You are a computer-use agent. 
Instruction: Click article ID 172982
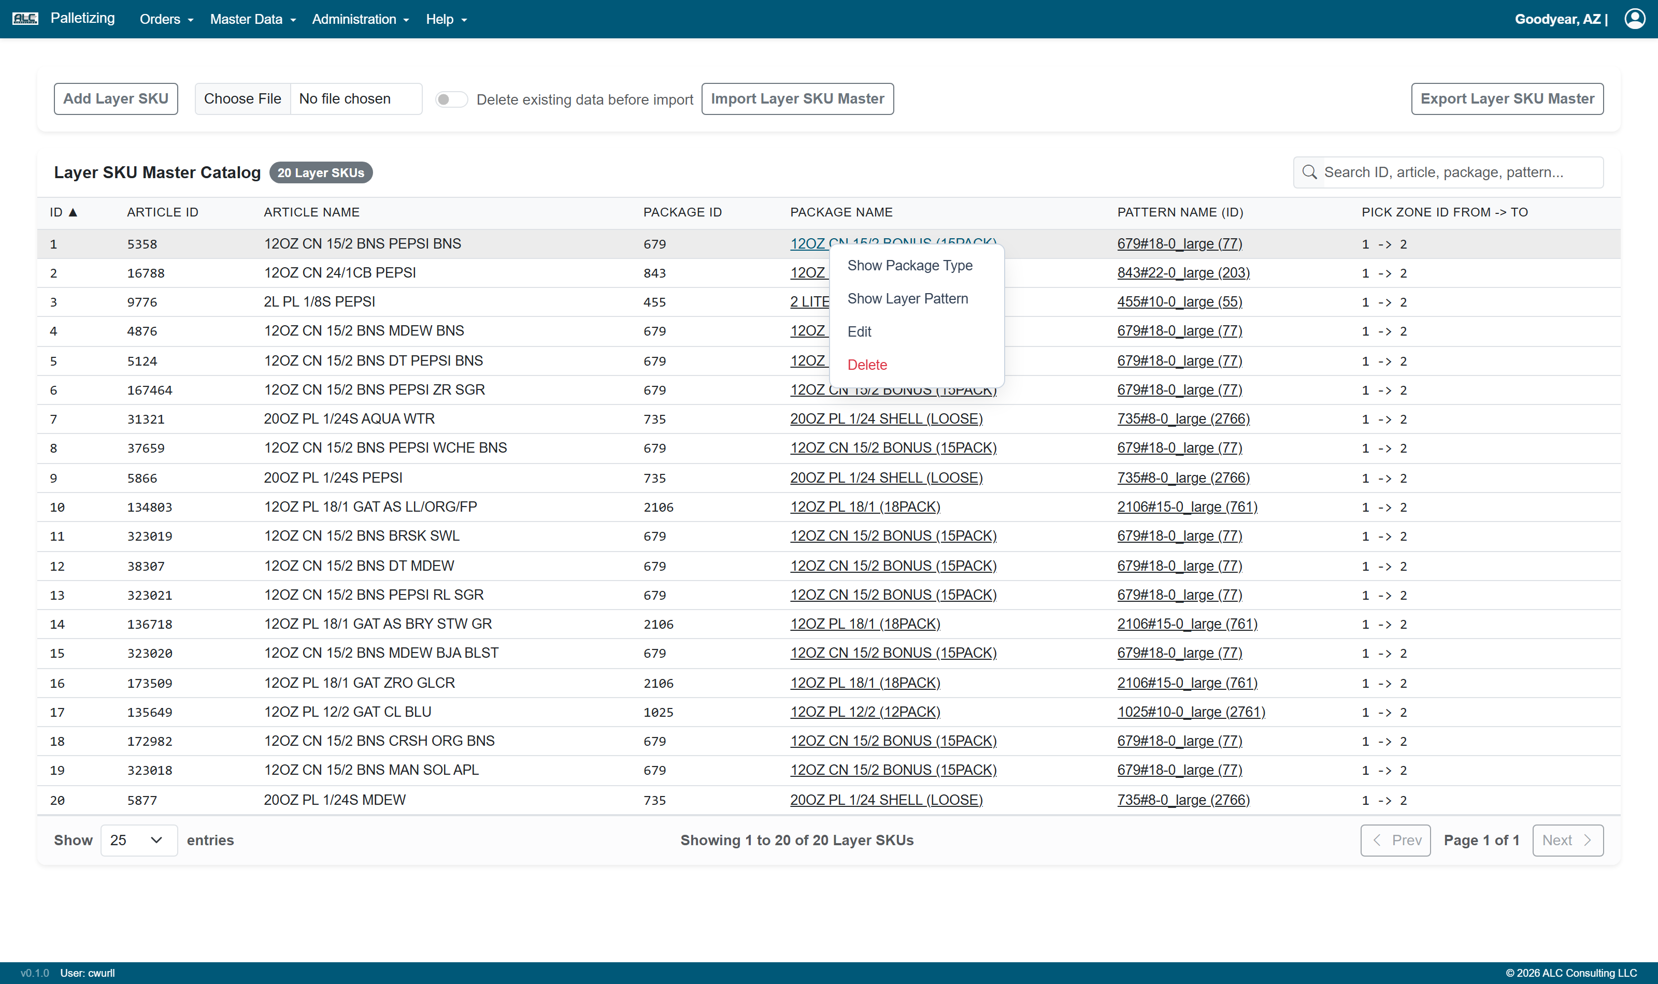(x=149, y=741)
